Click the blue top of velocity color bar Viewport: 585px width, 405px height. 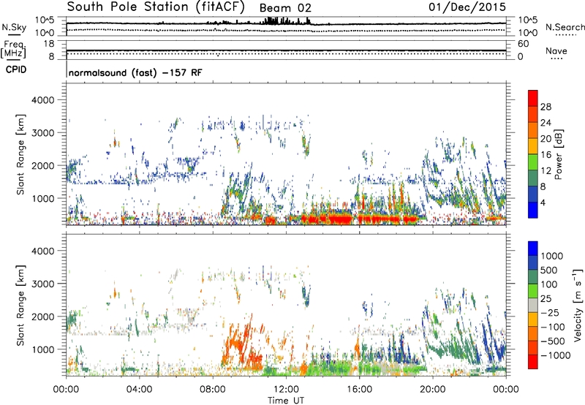(533, 249)
